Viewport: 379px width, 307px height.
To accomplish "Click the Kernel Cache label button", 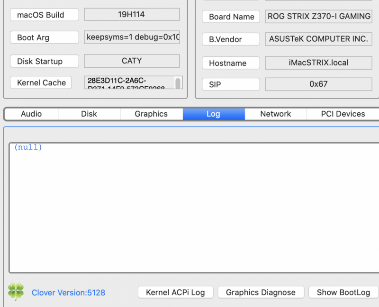I will pyautogui.click(x=41, y=83).
